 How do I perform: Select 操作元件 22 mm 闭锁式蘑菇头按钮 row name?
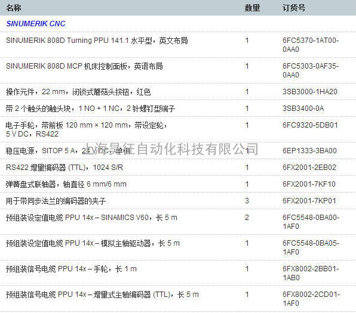[x=78, y=92]
